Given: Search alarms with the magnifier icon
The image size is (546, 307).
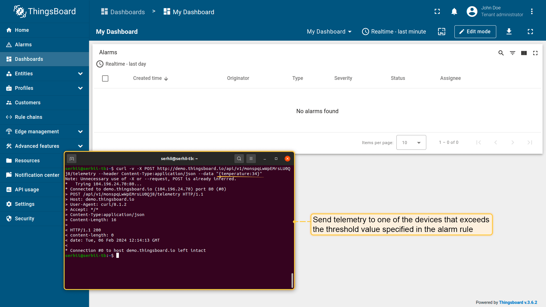Looking at the screenshot, I should pyautogui.click(x=501, y=53).
